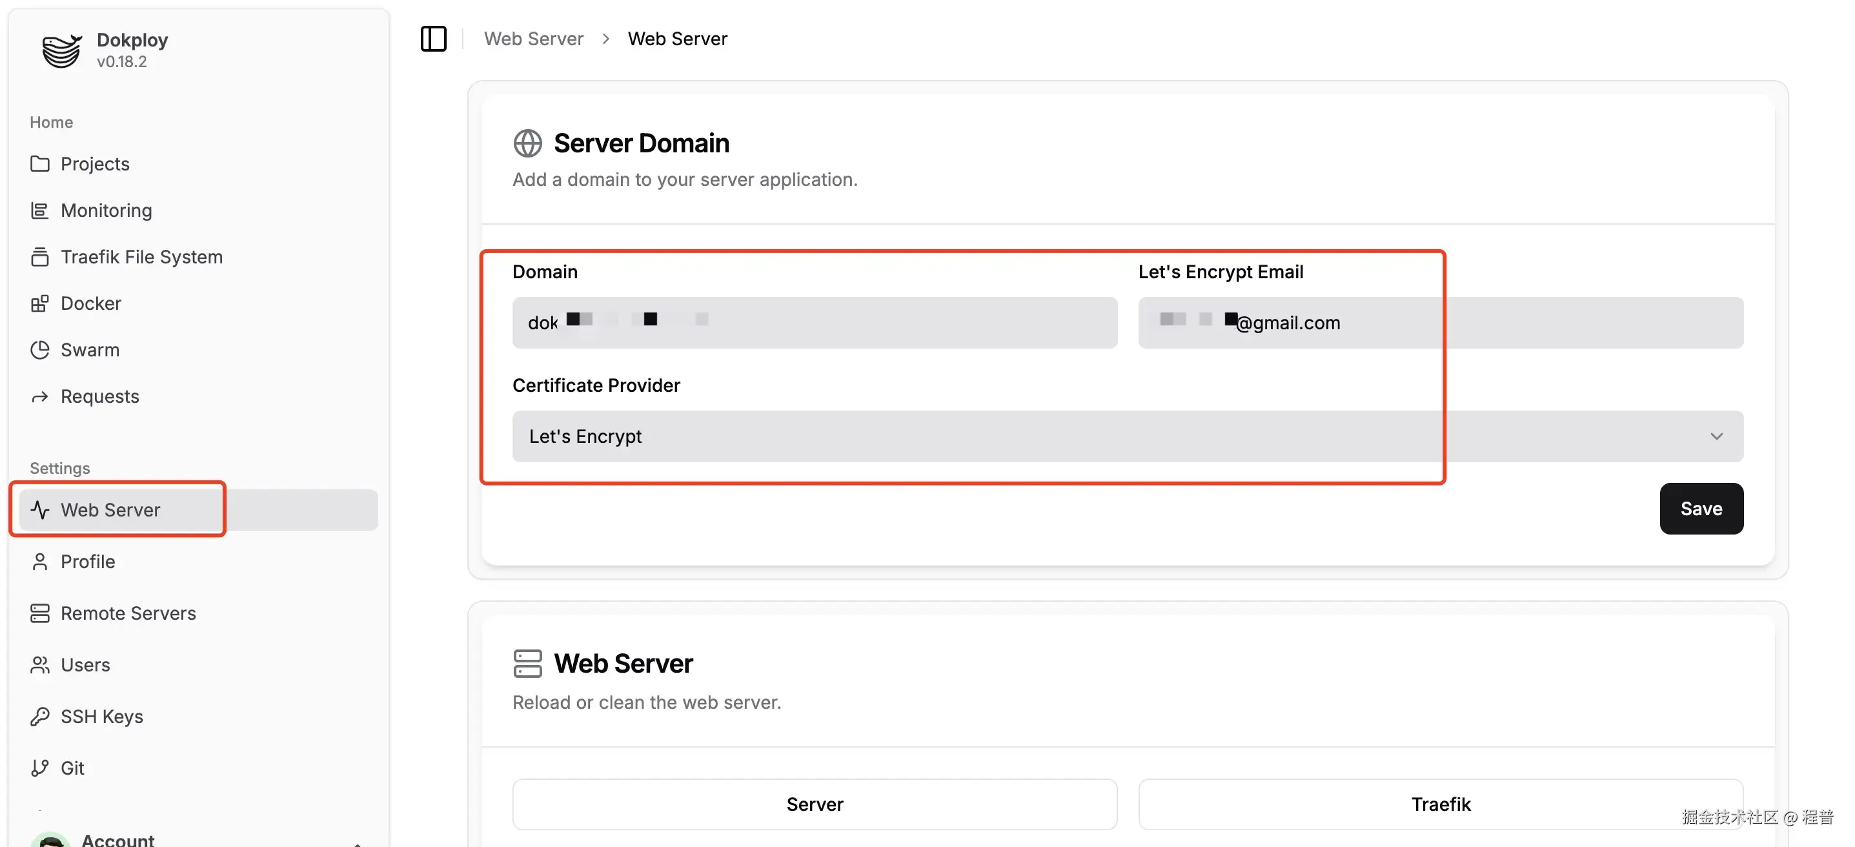Navigate via the Web Server breadcrumb link

(534, 38)
